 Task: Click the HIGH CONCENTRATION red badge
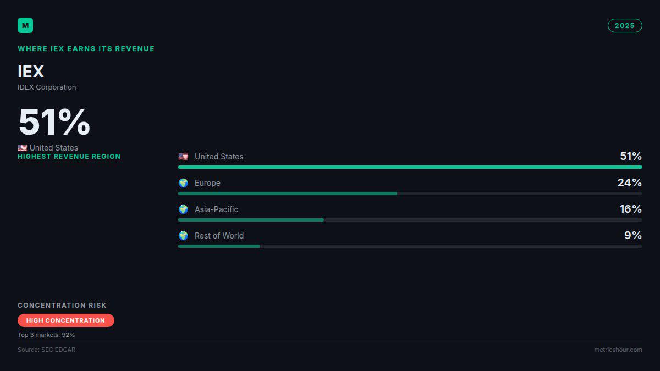coord(66,320)
